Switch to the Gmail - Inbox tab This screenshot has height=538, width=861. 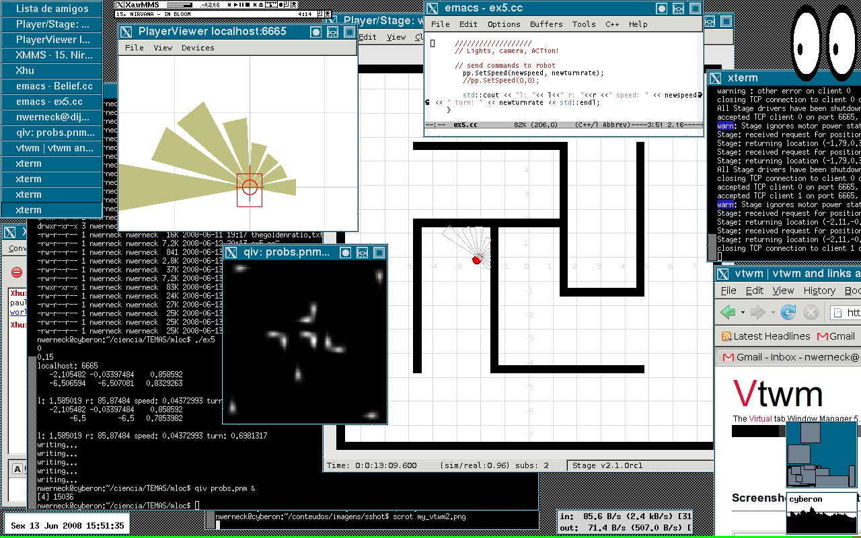[x=790, y=357]
